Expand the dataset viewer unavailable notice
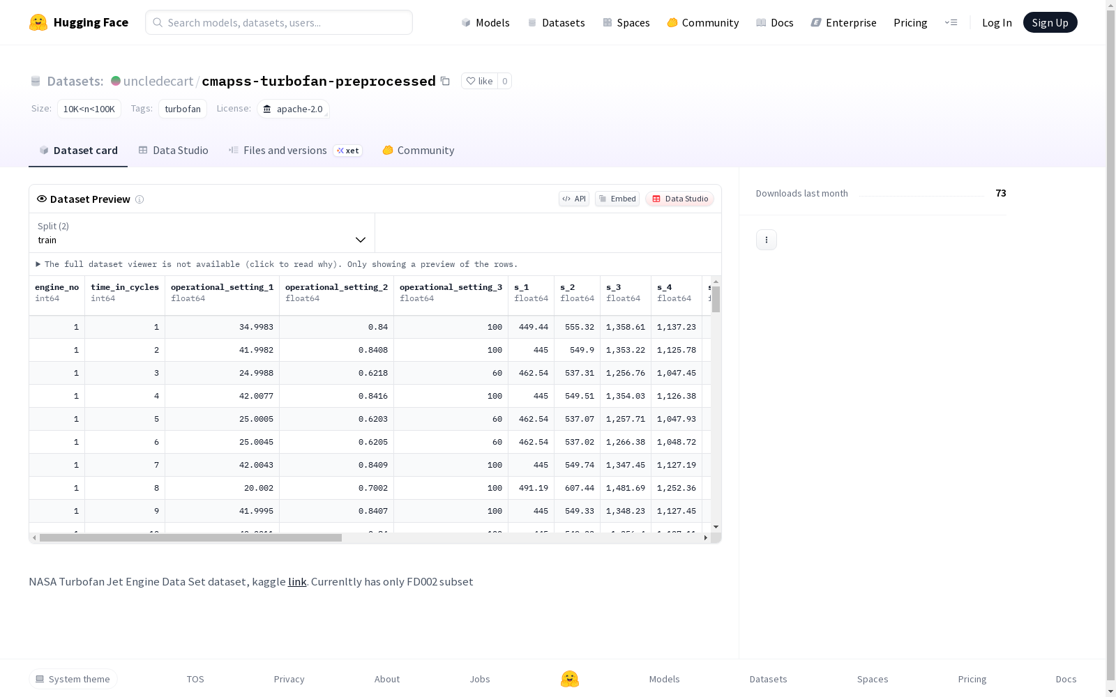1116x697 pixels. coord(277,264)
